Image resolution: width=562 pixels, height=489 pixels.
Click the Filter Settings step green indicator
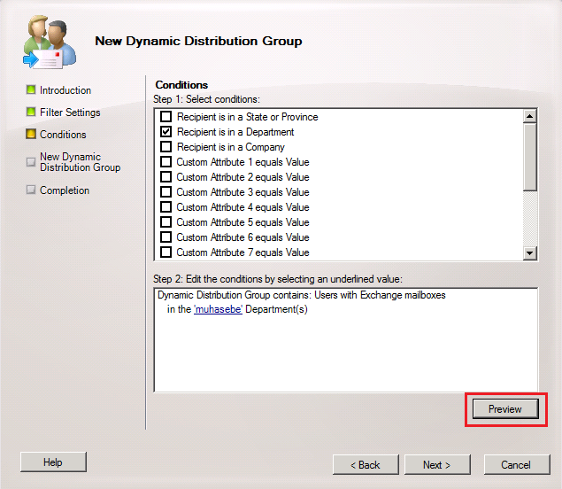pyautogui.click(x=31, y=113)
